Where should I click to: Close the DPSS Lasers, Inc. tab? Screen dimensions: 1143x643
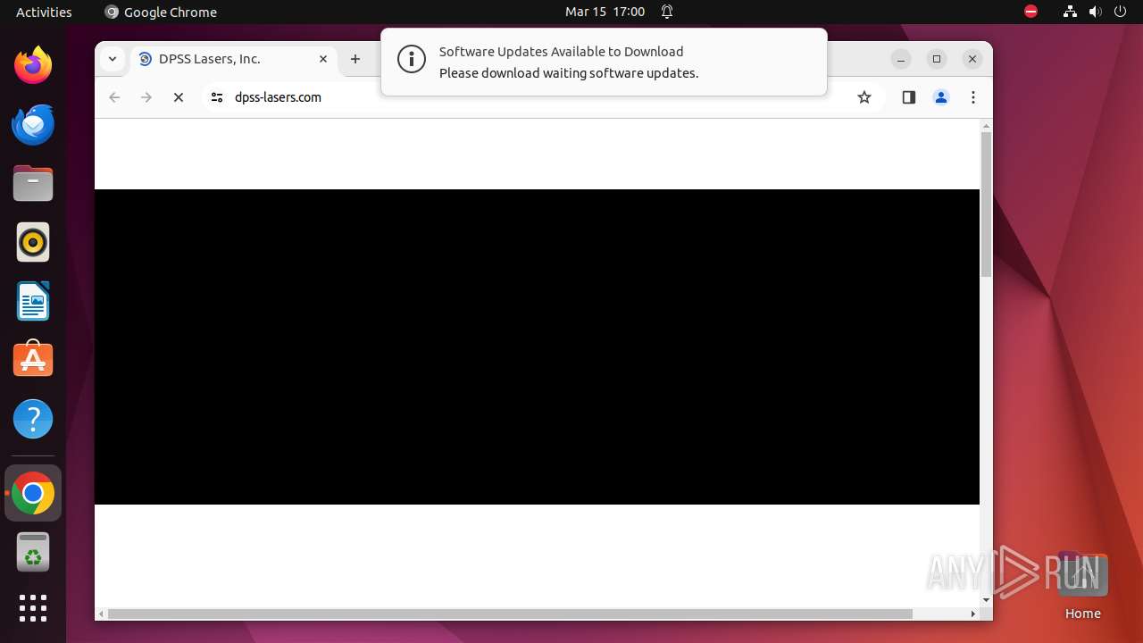323,59
